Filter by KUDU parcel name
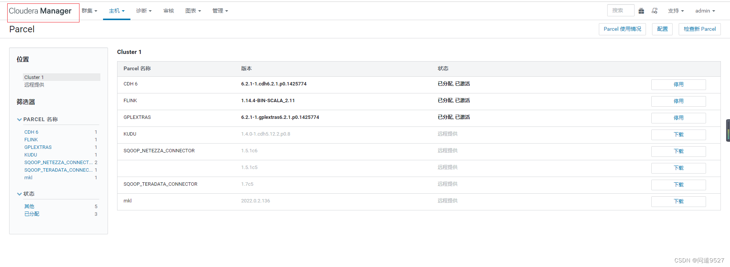Image resolution: width=730 pixels, height=267 pixels. pyautogui.click(x=31, y=155)
